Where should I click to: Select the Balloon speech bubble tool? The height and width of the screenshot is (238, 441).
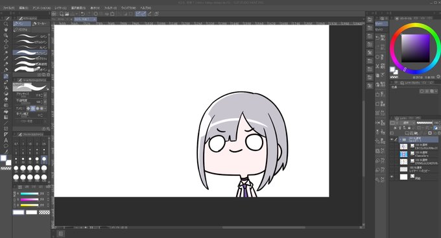(6, 146)
